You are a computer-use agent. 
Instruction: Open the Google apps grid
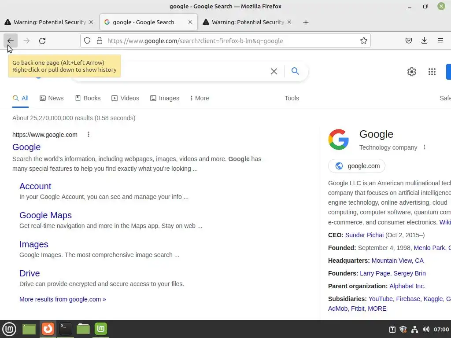coord(432,72)
